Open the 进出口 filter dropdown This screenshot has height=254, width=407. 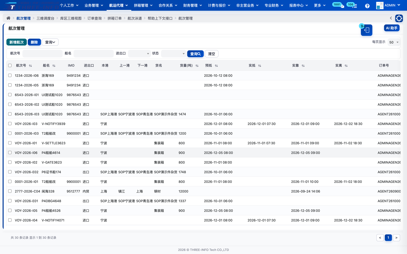tap(139, 54)
